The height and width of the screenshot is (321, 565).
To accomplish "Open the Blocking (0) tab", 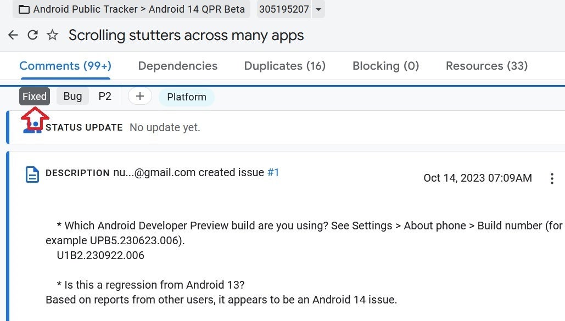I will (385, 66).
